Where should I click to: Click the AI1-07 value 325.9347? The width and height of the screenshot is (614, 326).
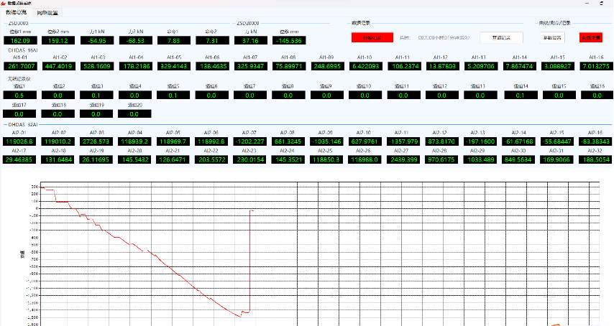(x=251, y=67)
